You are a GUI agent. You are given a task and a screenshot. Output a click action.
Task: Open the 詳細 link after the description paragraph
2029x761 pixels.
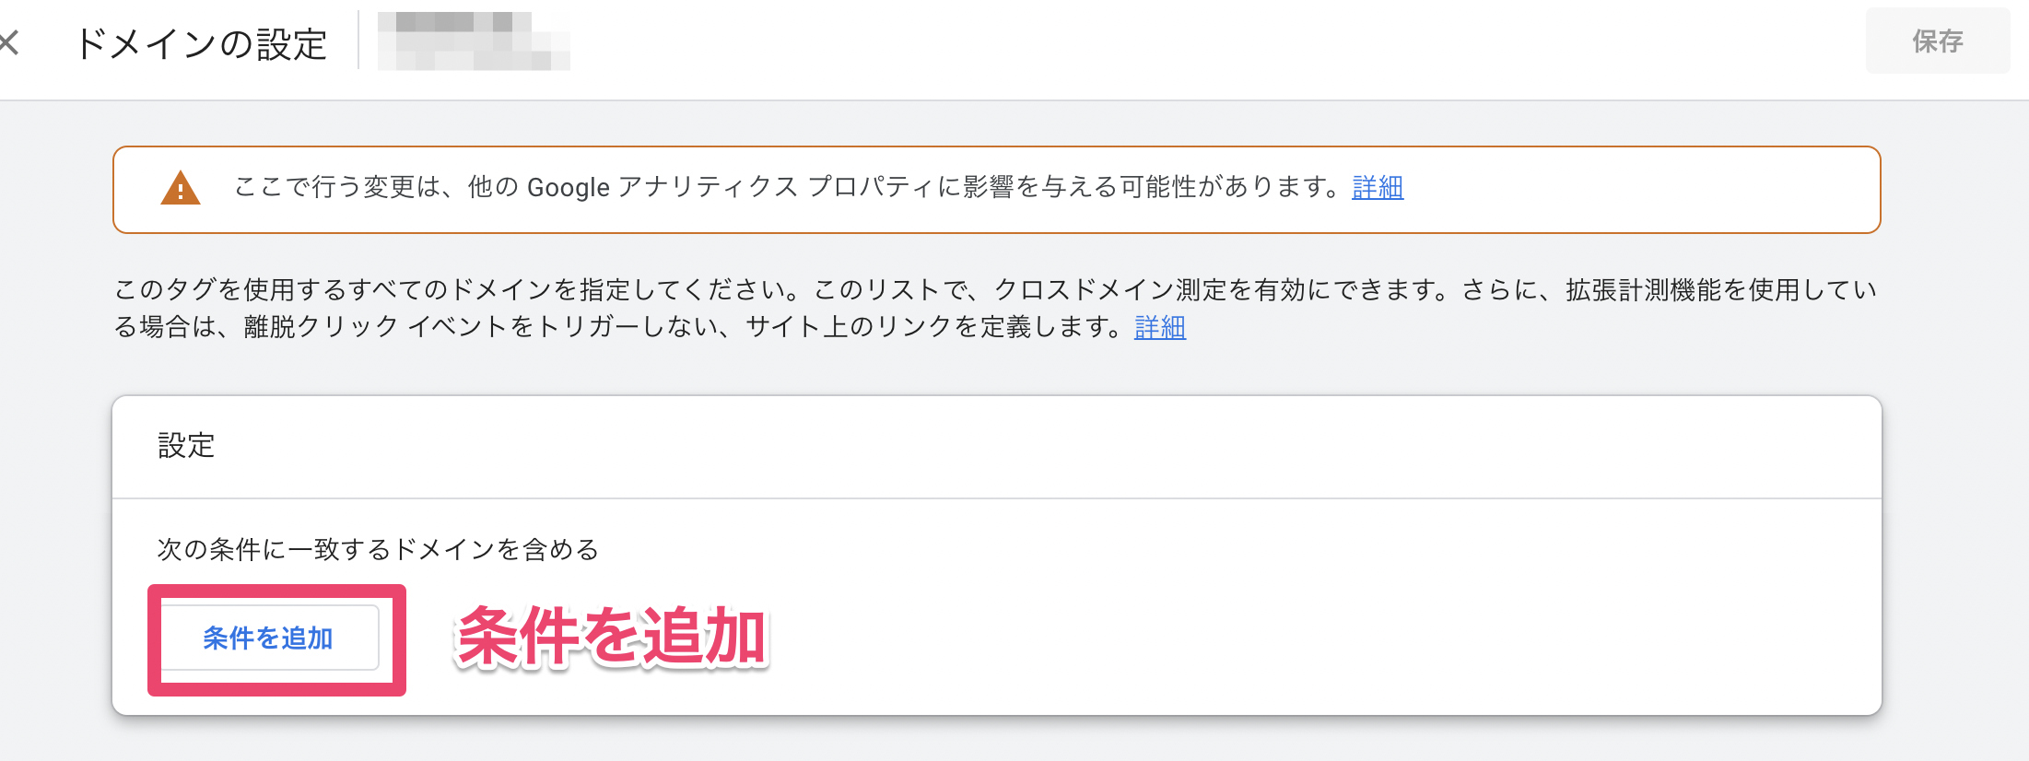pyautogui.click(x=1160, y=327)
